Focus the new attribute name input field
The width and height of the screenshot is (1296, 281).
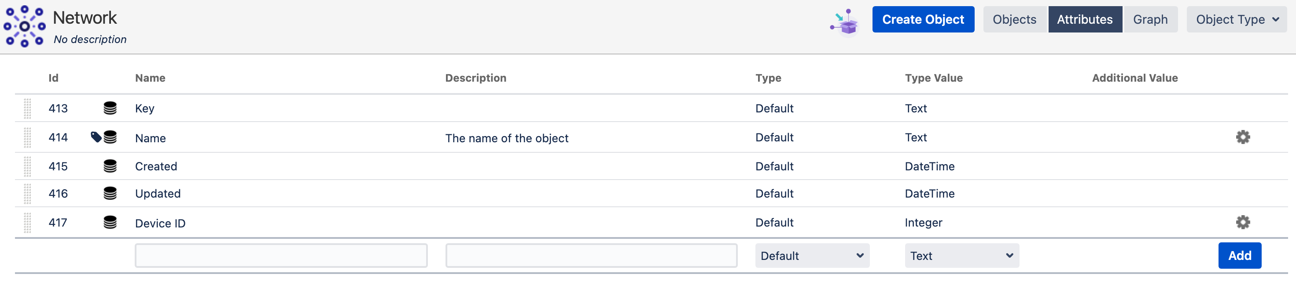click(x=281, y=256)
